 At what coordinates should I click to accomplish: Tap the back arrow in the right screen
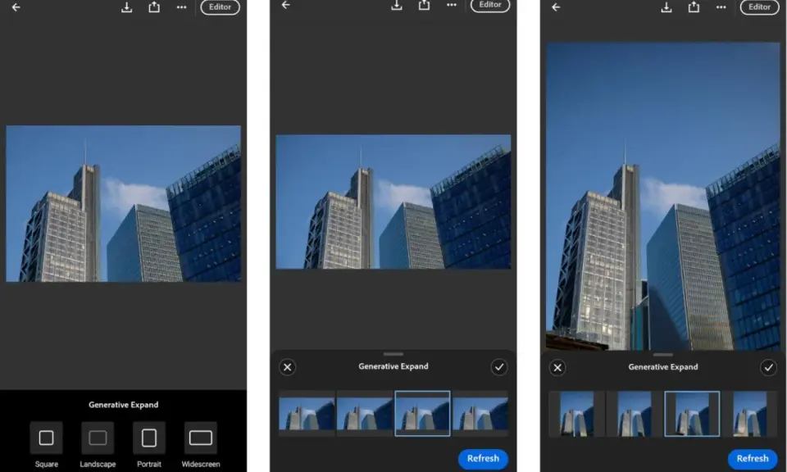pos(556,7)
